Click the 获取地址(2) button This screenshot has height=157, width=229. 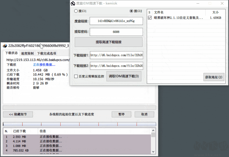point(214,77)
